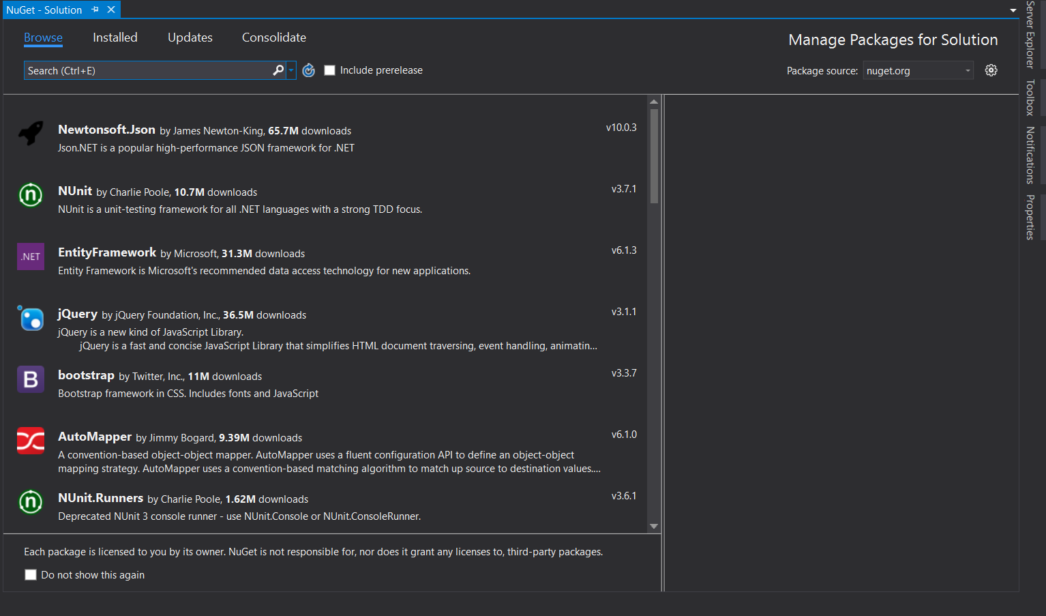The width and height of the screenshot is (1046, 616).
Task: Click version v3.6.1 of NUnit.Runners
Action: 624,496
